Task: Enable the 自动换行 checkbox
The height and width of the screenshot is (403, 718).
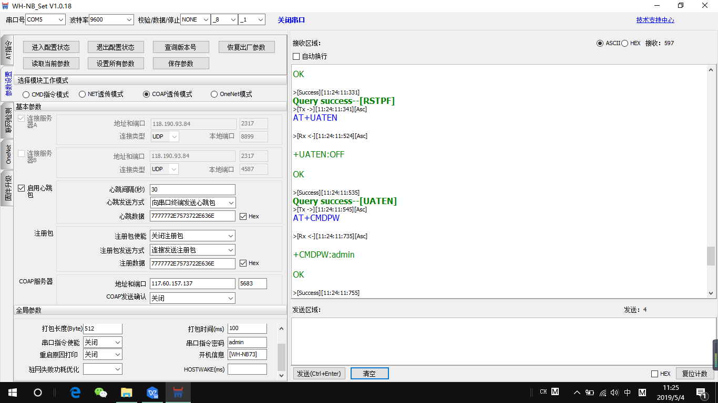Action: coord(296,56)
